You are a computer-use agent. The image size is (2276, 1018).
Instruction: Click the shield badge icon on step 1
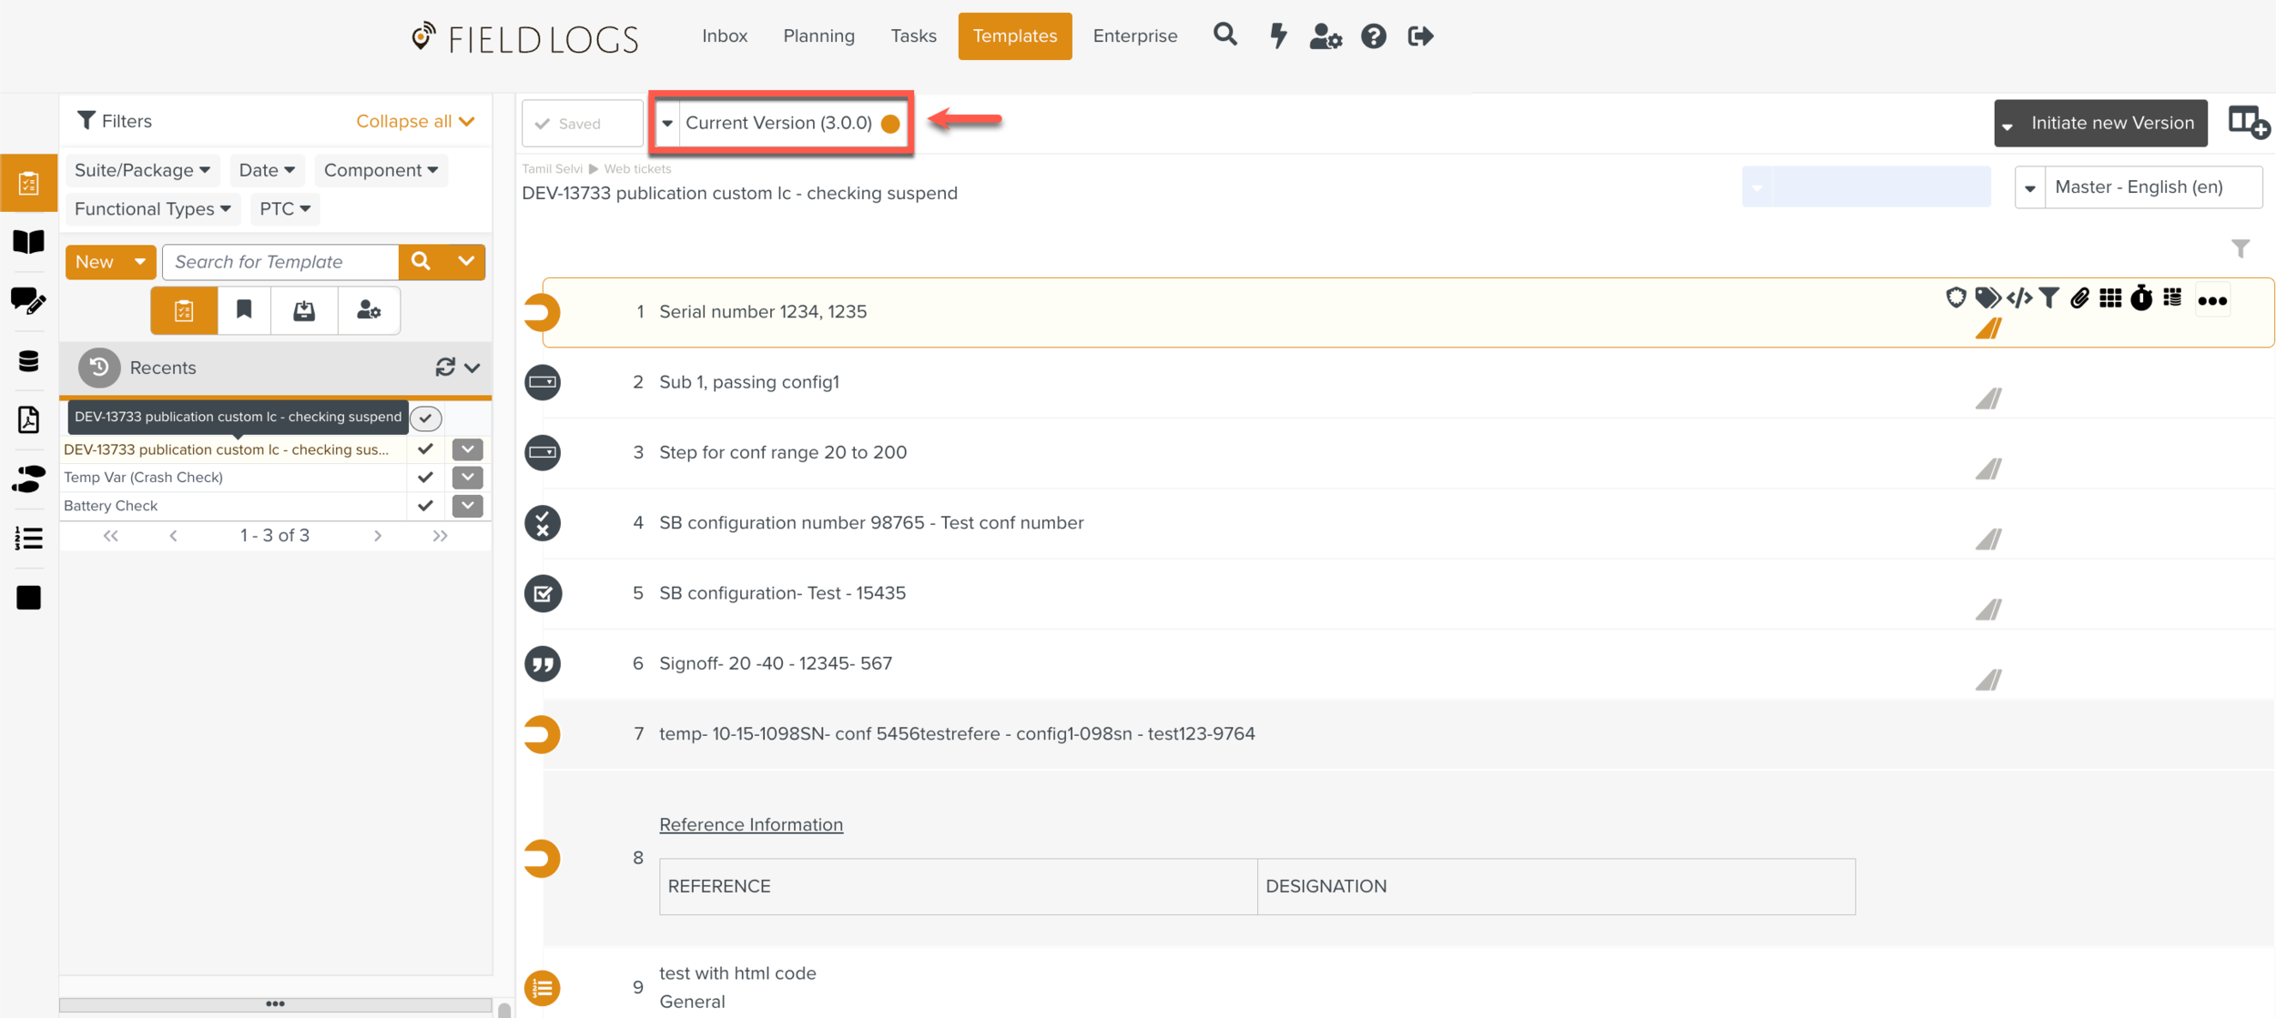click(x=1956, y=297)
